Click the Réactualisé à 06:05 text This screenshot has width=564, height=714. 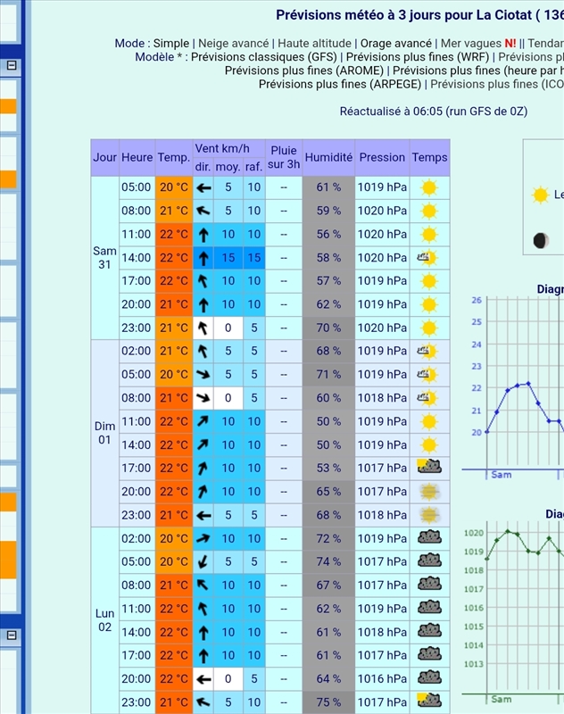[434, 112]
